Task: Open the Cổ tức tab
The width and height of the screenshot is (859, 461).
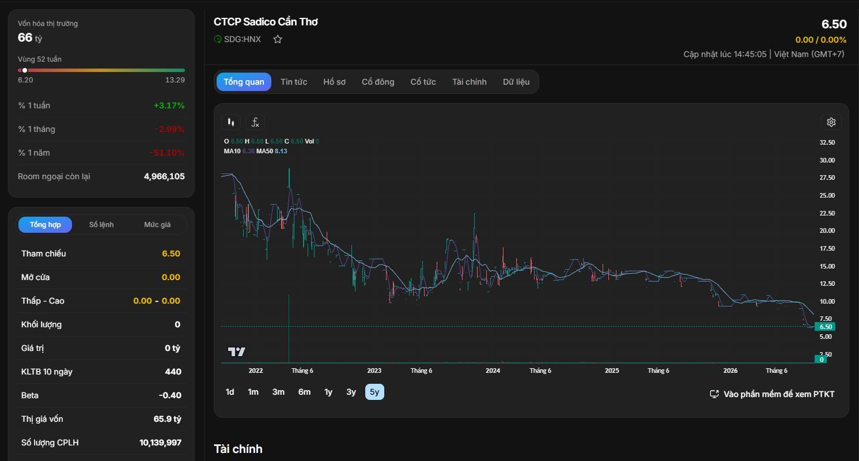Action: 423,82
